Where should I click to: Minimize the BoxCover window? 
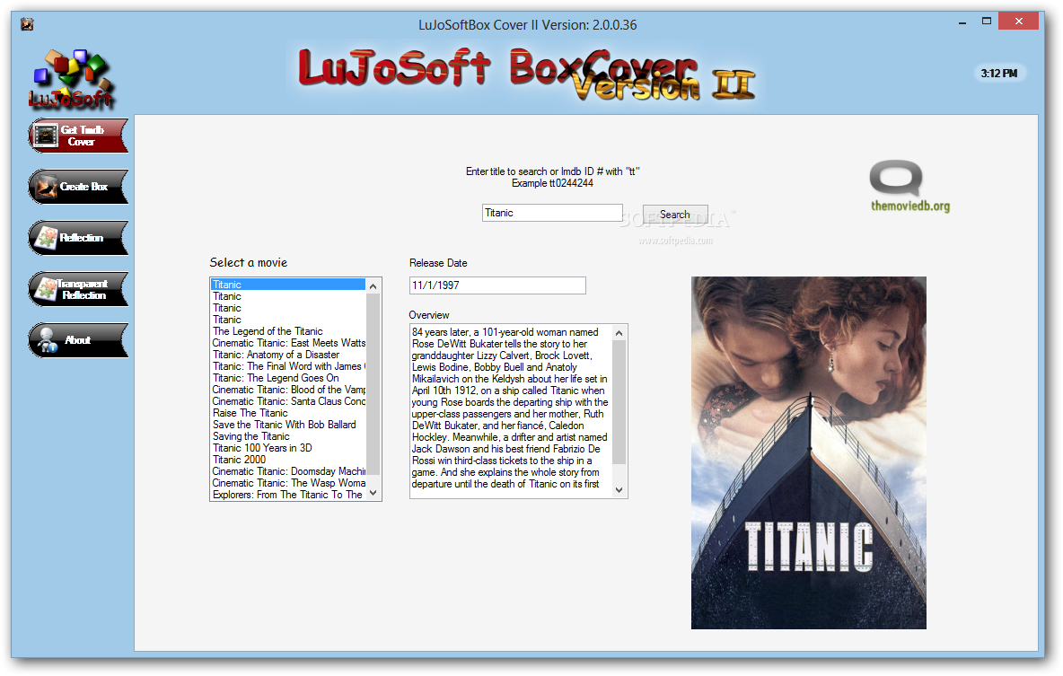[962, 22]
